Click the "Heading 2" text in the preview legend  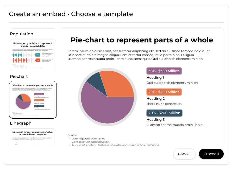click(155, 99)
